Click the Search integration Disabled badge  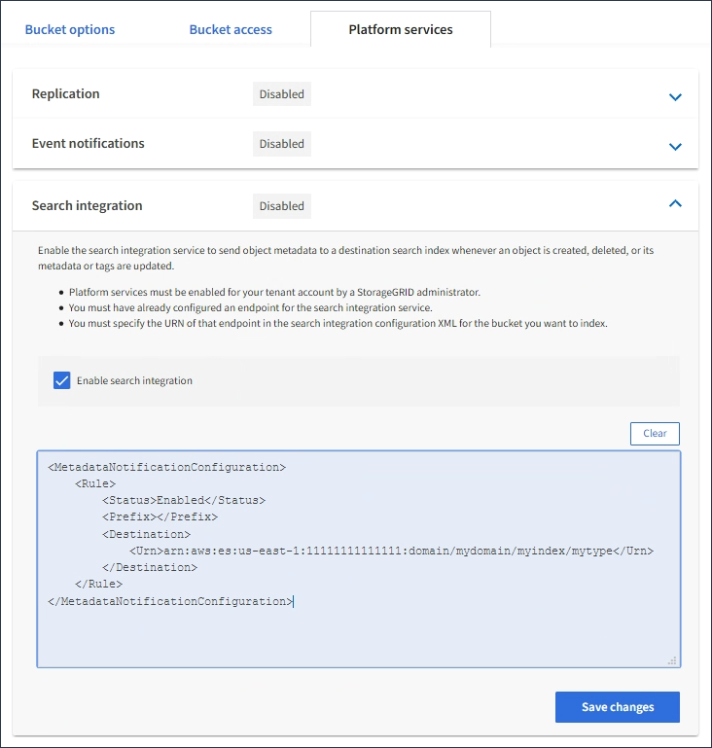(282, 206)
